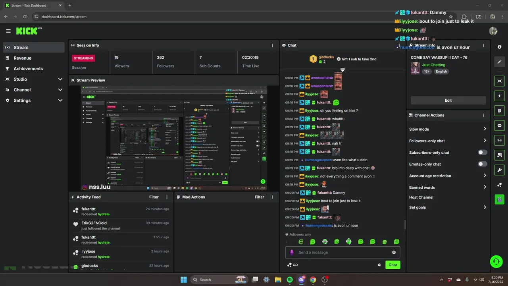Open Stream Info three-dot menu
508x286 pixels.
click(x=483, y=45)
